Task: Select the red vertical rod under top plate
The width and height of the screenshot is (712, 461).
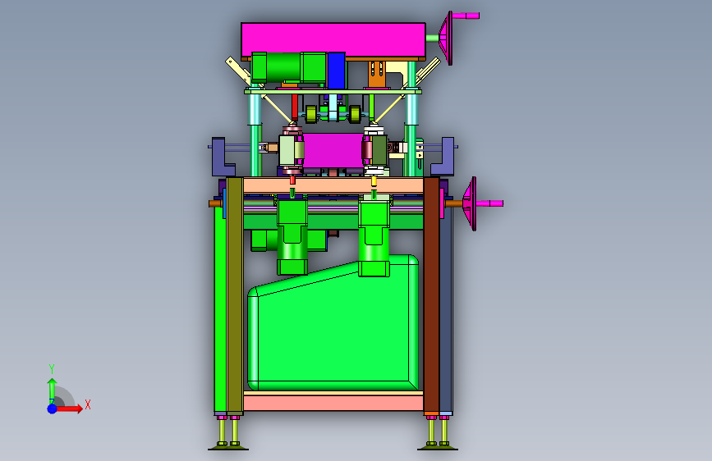Action: (295, 107)
